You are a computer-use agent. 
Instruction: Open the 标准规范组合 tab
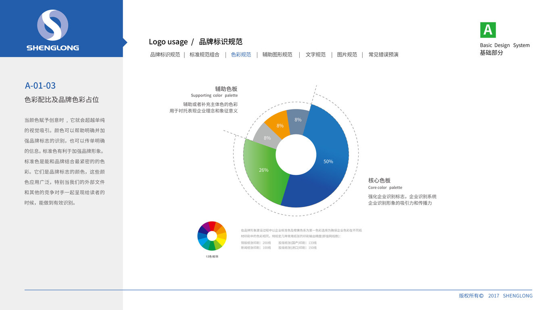coord(205,54)
